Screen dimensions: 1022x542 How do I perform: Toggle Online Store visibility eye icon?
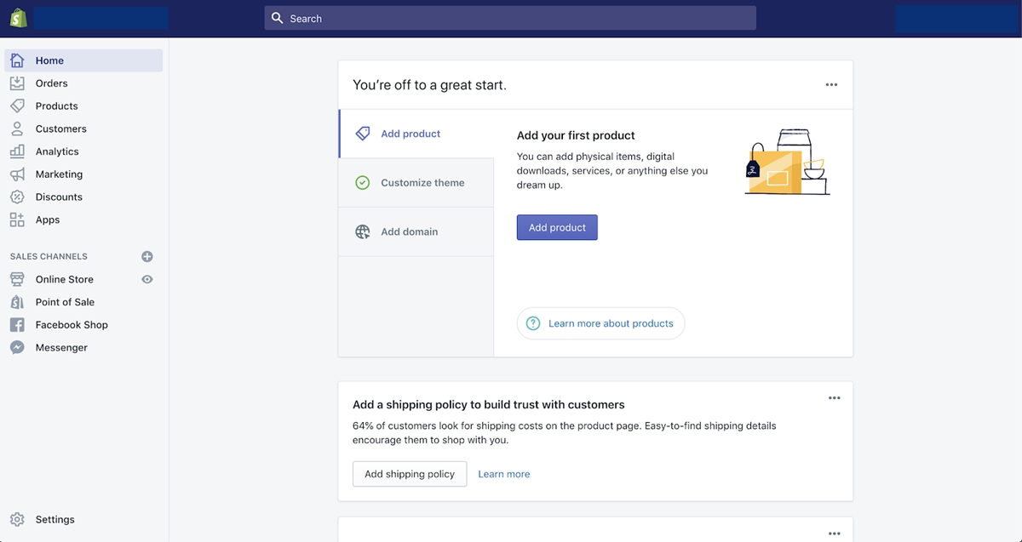tap(146, 279)
